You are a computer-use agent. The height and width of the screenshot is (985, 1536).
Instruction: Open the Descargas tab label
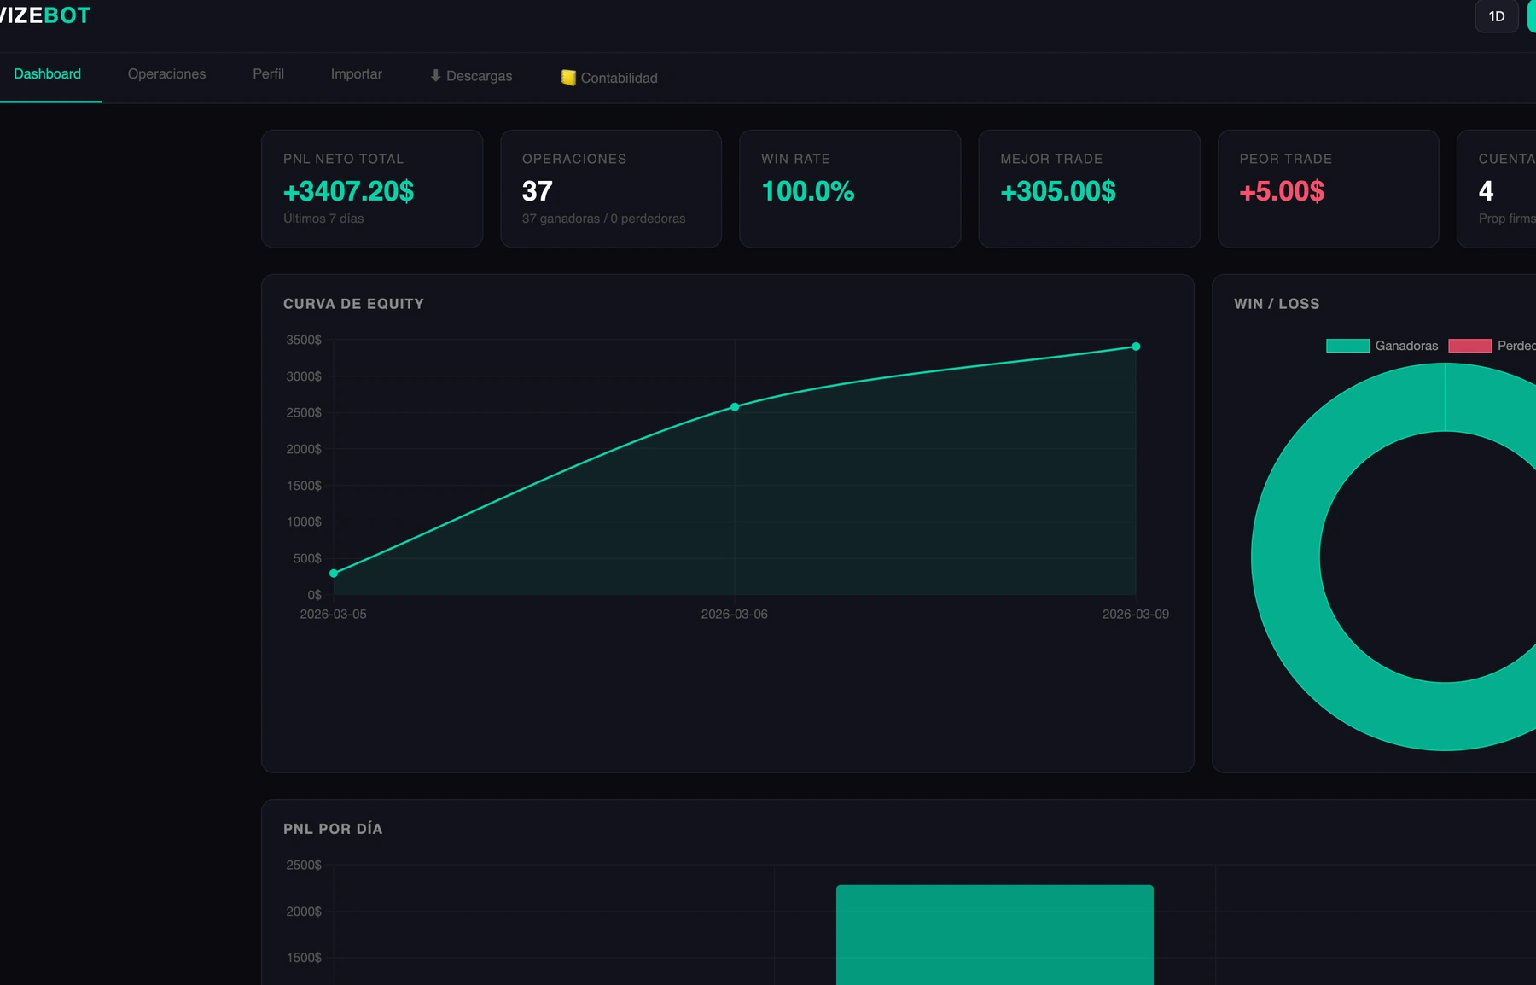tap(480, 76)
